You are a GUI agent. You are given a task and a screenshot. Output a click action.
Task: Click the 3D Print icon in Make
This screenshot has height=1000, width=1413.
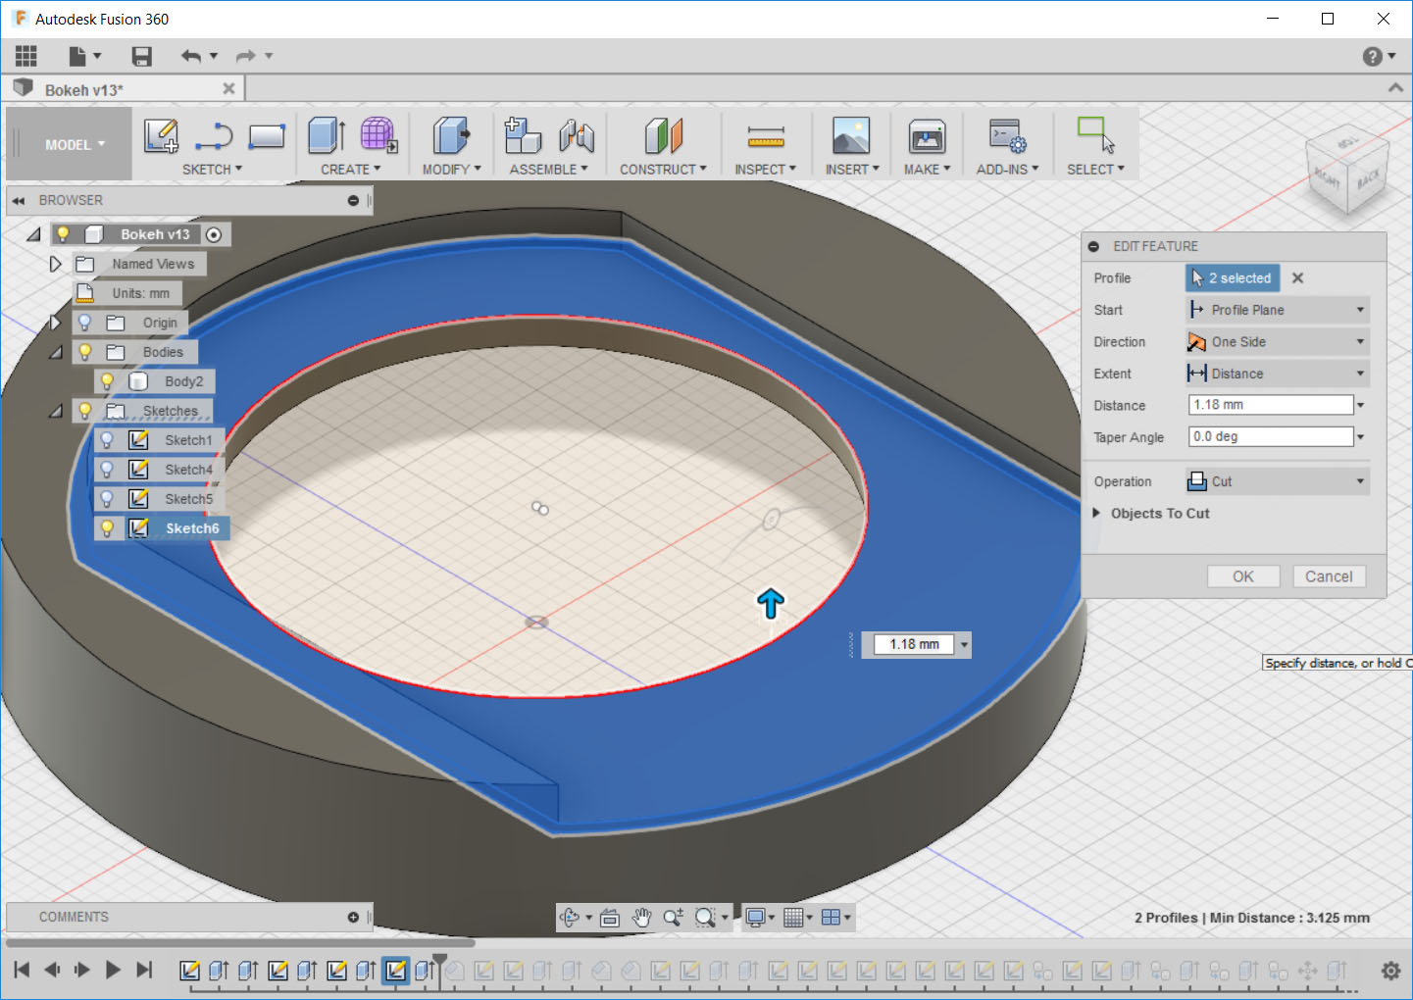click(926, 137)
